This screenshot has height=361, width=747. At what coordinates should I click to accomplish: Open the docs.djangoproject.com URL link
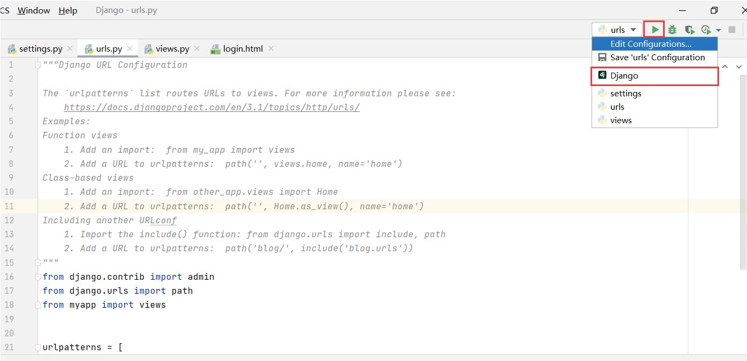tap(212, 107)
